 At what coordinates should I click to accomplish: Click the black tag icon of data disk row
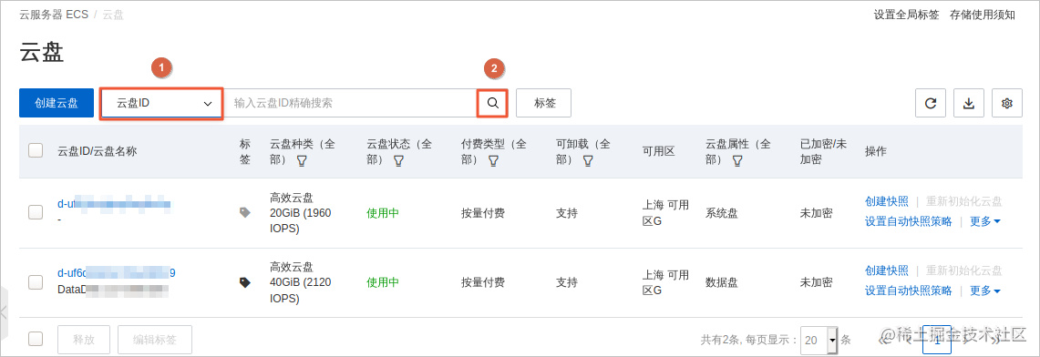(245, 282)
